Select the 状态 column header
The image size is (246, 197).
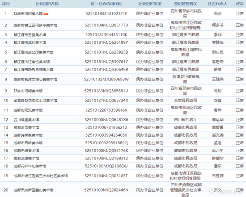[240, 4]
